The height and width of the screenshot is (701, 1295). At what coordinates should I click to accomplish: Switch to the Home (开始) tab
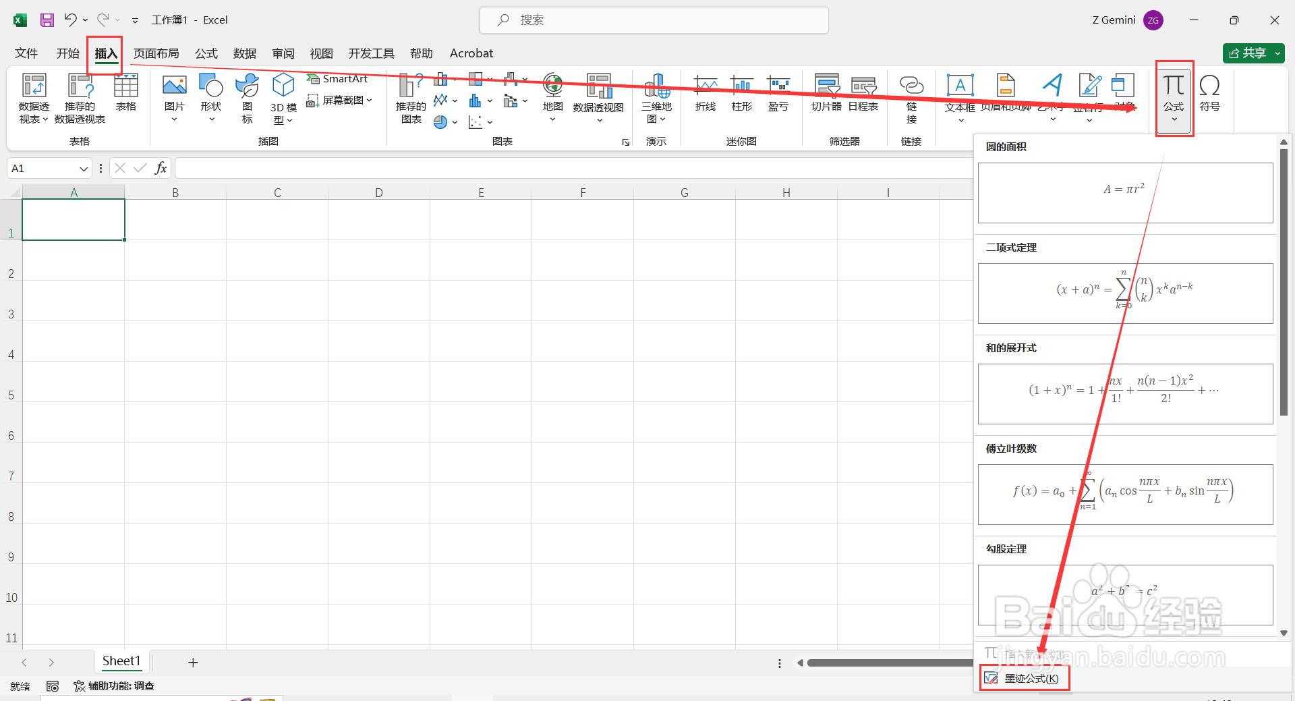click(67, 53)
